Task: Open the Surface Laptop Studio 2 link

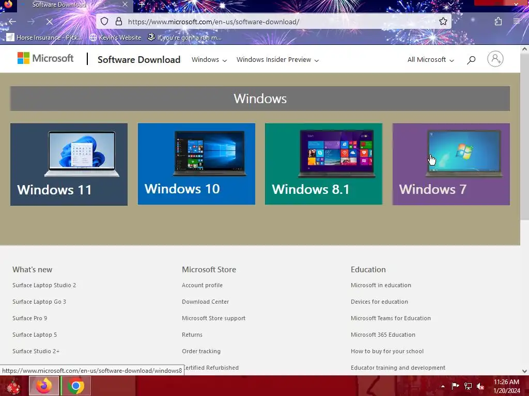Action: (44, 285)
